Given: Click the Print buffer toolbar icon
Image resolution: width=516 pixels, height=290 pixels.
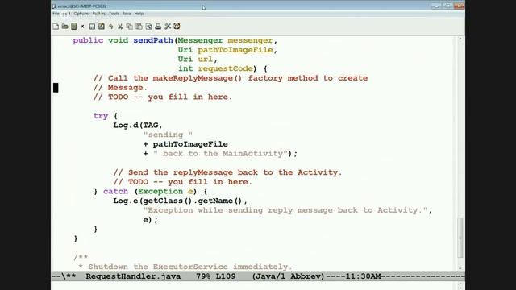Looking at the screenshot, I should pyautogui.click(x=158, y=27).
